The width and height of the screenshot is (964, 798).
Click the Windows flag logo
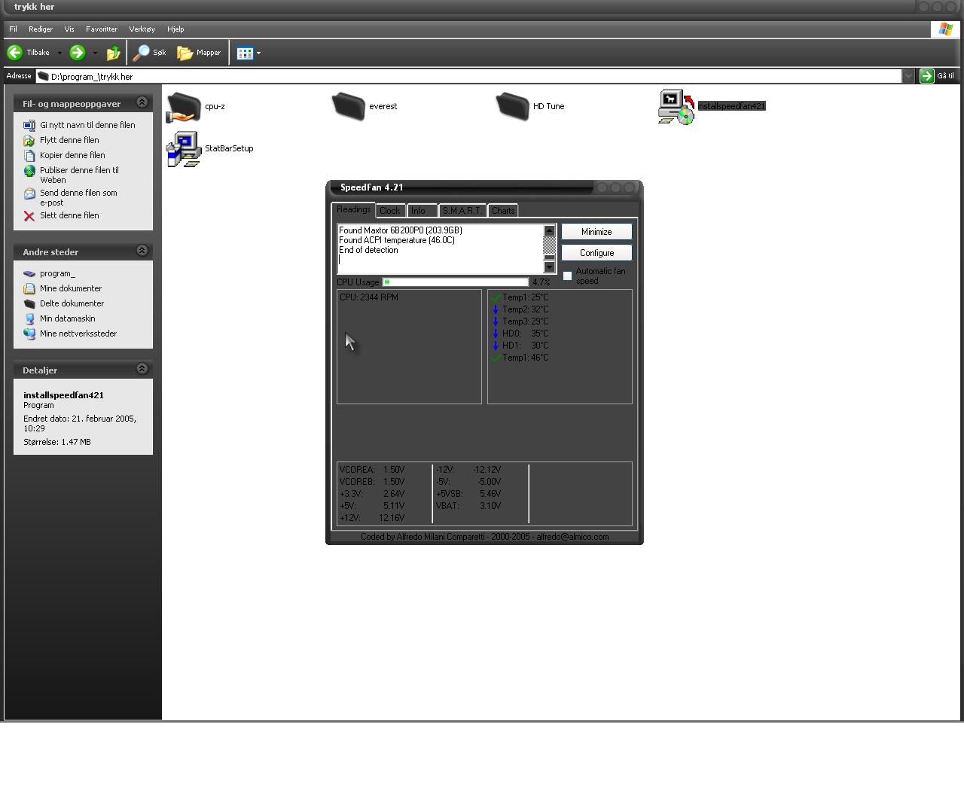coord(945,29)
